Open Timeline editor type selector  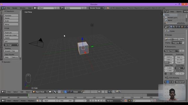coord(3,101)
